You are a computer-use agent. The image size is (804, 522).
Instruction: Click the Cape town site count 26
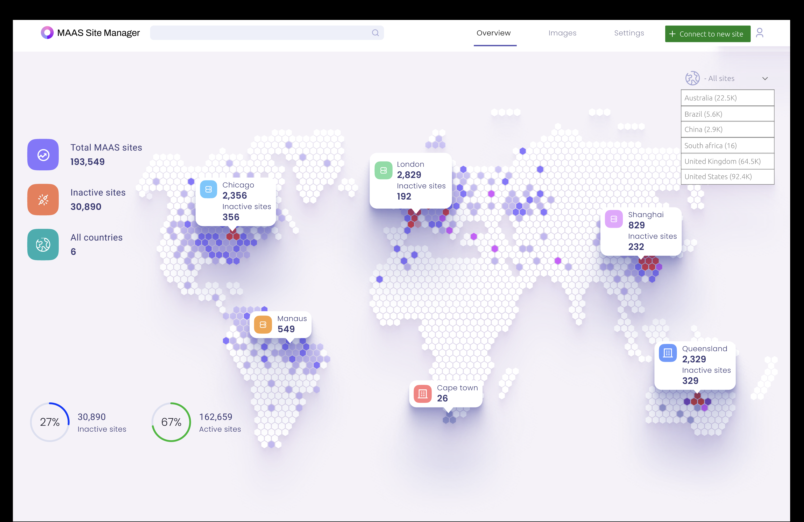(x=442, y=398)
